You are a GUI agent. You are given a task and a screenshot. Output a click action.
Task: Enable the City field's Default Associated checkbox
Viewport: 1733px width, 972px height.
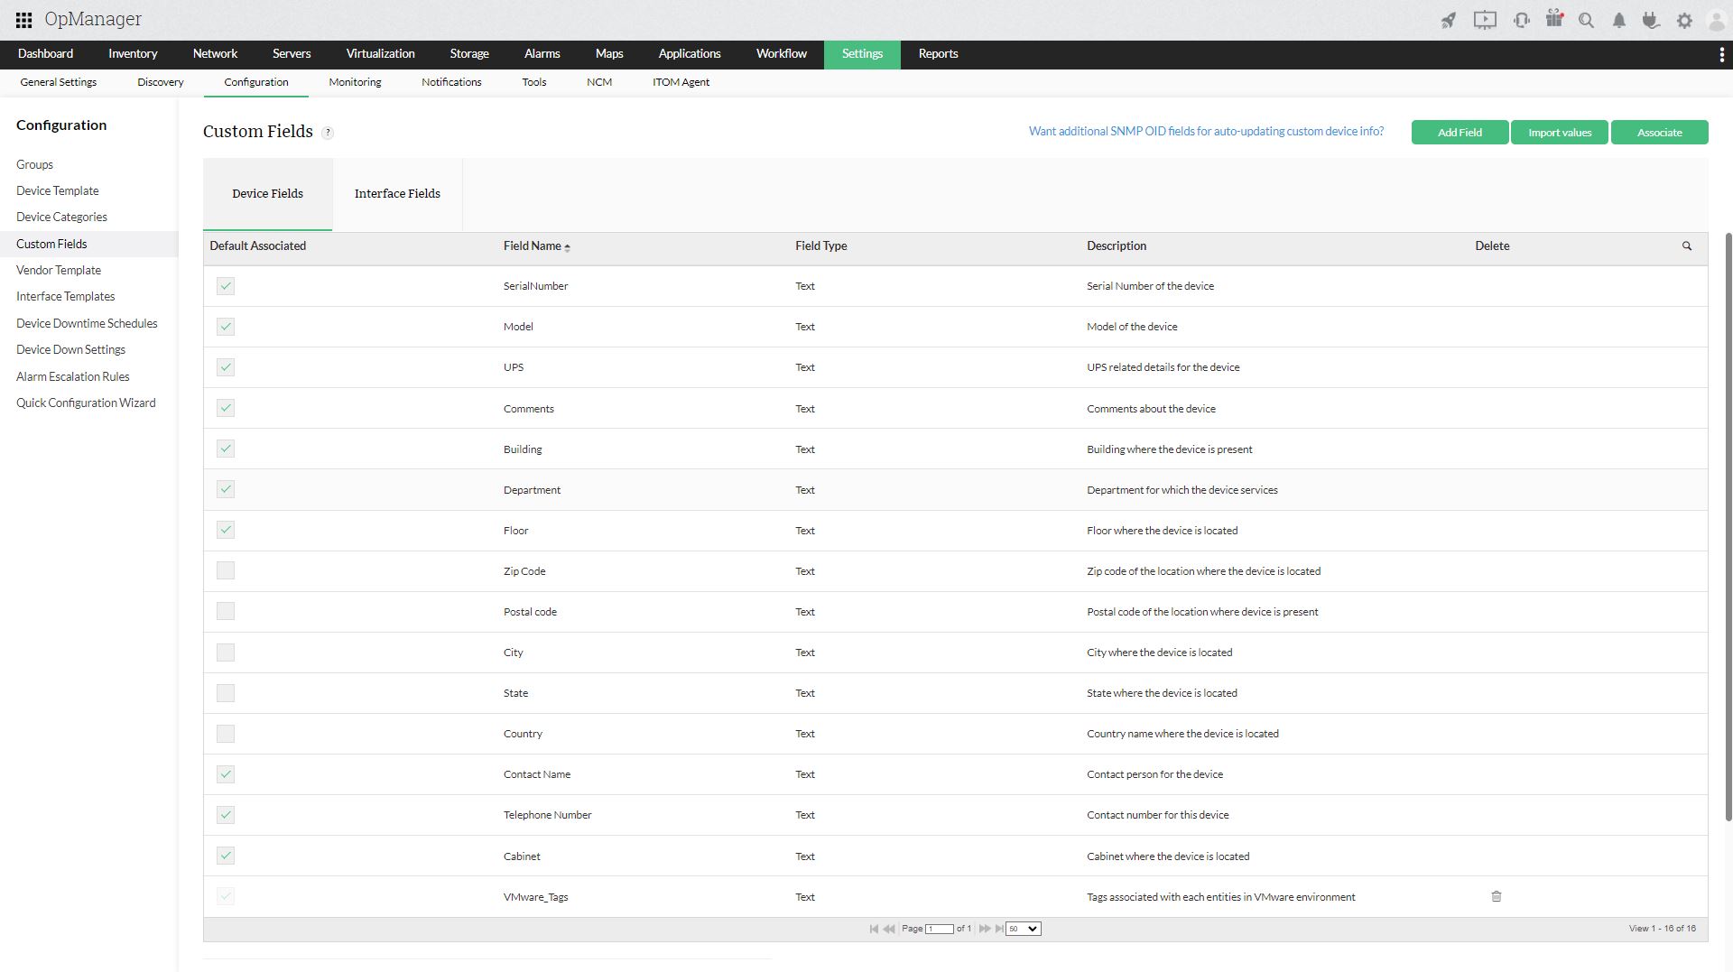tap(225, 652)
